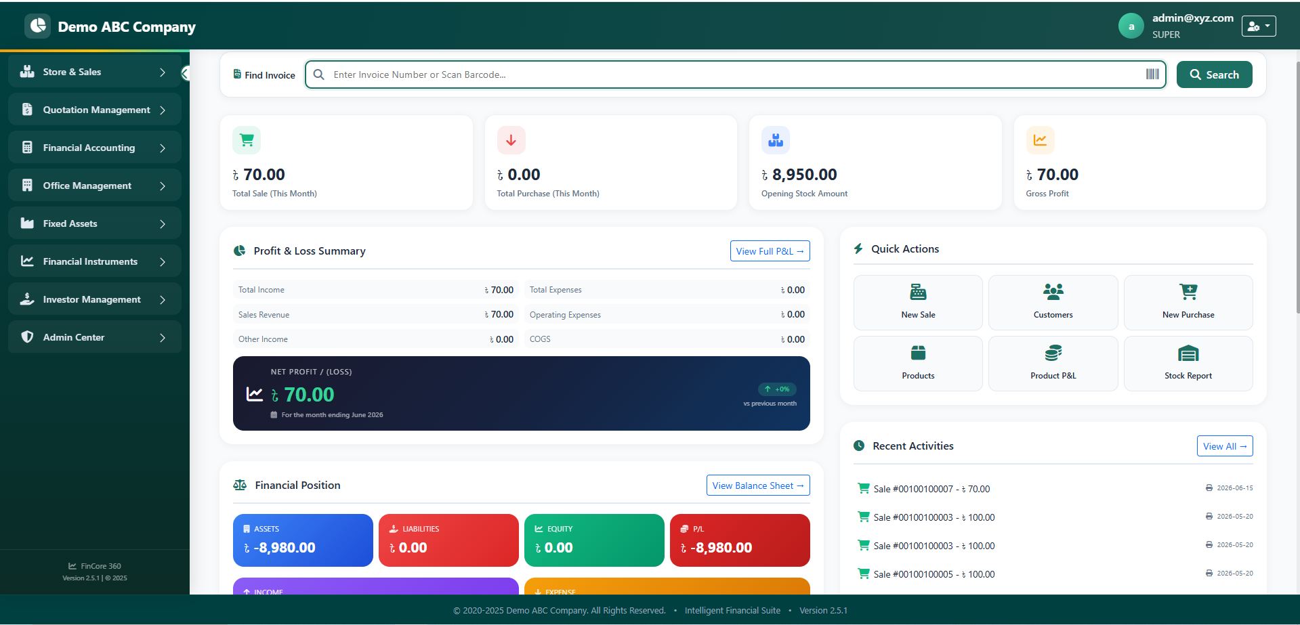Screen dimensions: 1300x625
Task: Click the Customers people icon
Action: coord(1053,292)
